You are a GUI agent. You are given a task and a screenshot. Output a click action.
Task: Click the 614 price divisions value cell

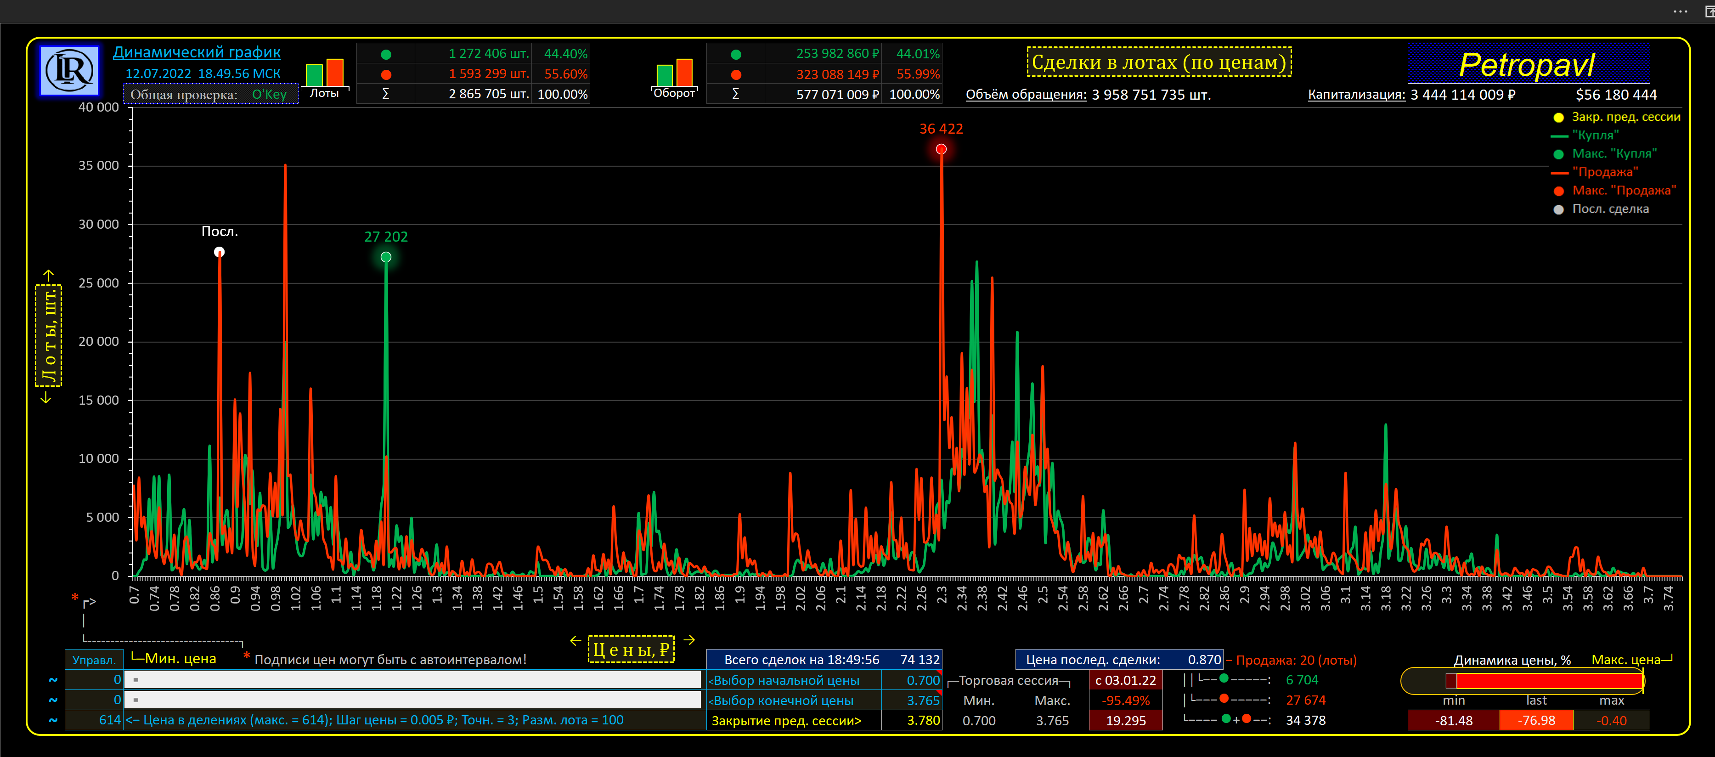point(95,720)
